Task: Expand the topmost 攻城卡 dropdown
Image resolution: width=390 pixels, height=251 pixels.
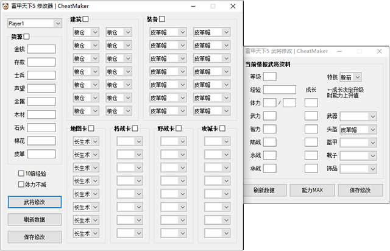Action: point(217,141)
